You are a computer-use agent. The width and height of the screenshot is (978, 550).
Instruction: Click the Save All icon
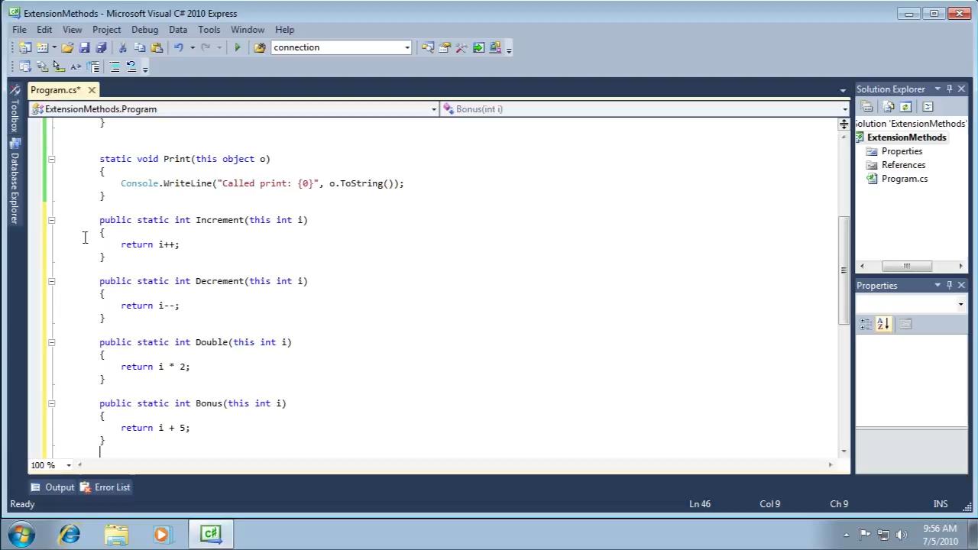pyautogui.click(x=101, y=47)
